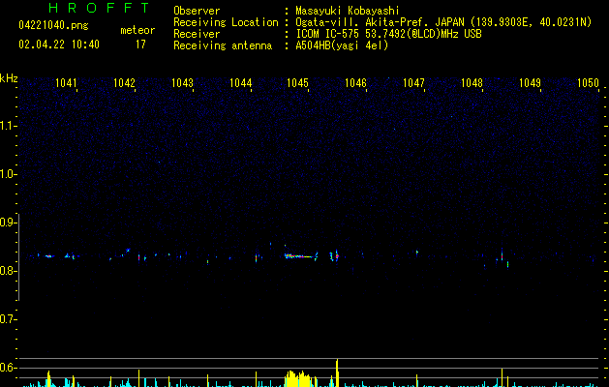This screenshot has height=387, width=609.
Task: Click the Receiving Location field label
Action: [226, 22]
